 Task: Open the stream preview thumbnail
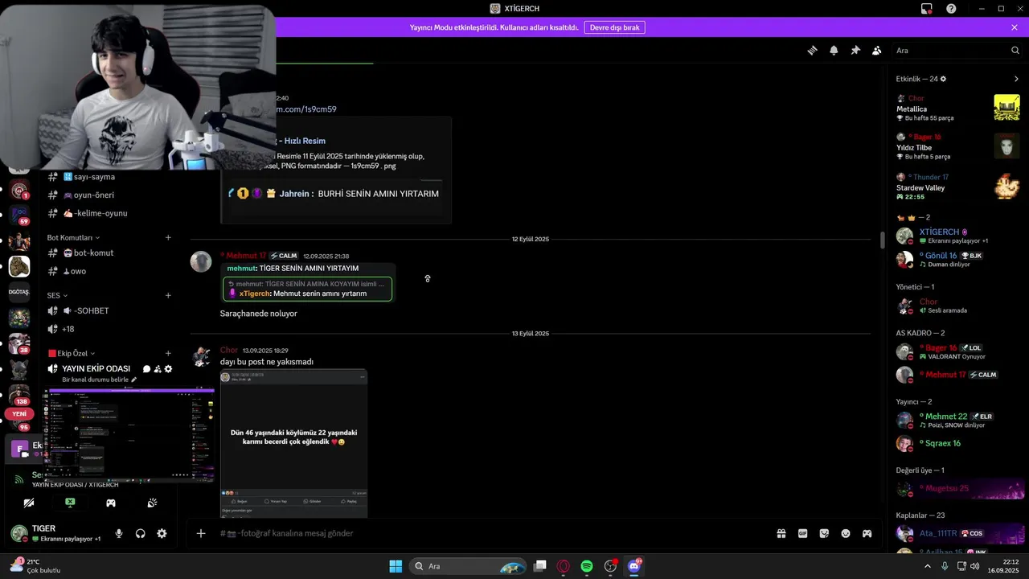(x=129, y=433)
